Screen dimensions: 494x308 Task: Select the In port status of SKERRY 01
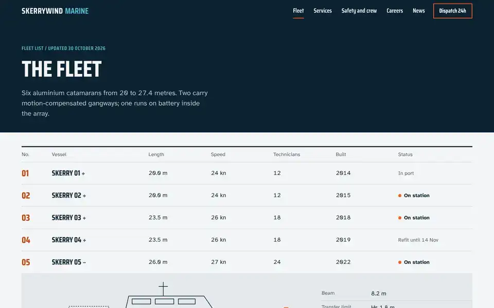406,173
